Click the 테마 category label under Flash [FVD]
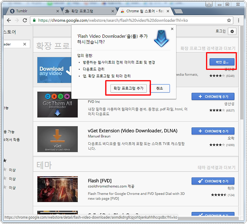247x224 pixels. pyautogui.click(x=231, y=188)
